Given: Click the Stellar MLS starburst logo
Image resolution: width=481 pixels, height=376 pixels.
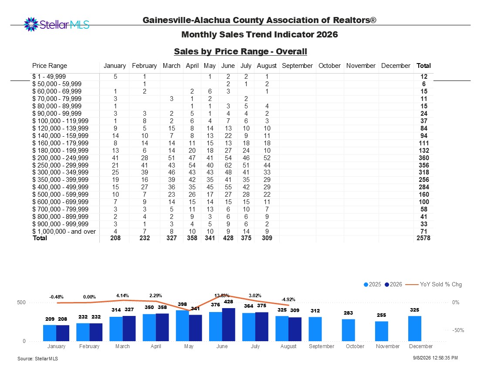Looking at the screenshot, I should coord(31,24).
